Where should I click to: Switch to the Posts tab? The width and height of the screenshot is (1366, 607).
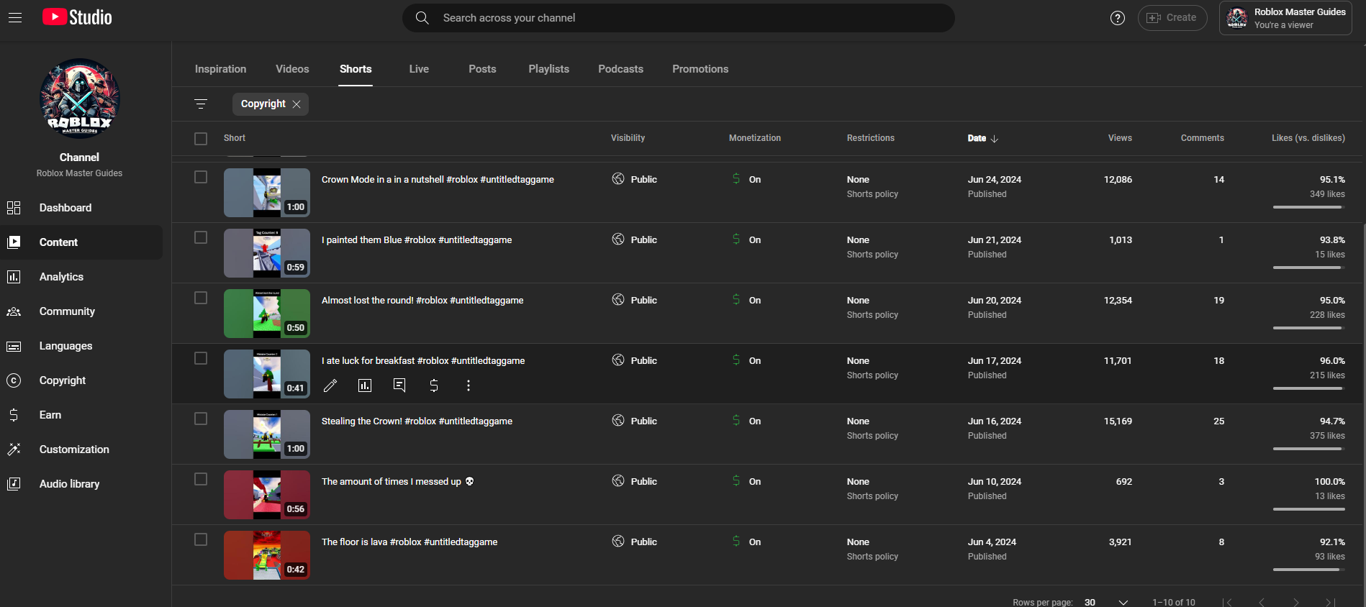click(482, 69)
